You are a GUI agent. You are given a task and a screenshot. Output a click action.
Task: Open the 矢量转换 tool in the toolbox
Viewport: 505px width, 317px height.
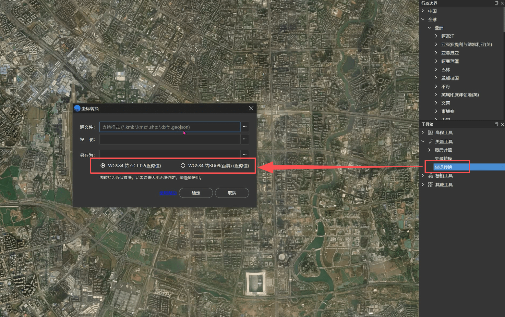click(x=443, y=158)
